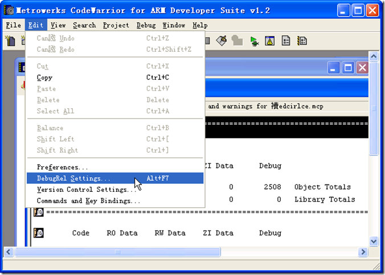The width and height of the screenshot is (385, 275).
Task: Click the greyed Stop Build toolbar icon
Action: 237,40
